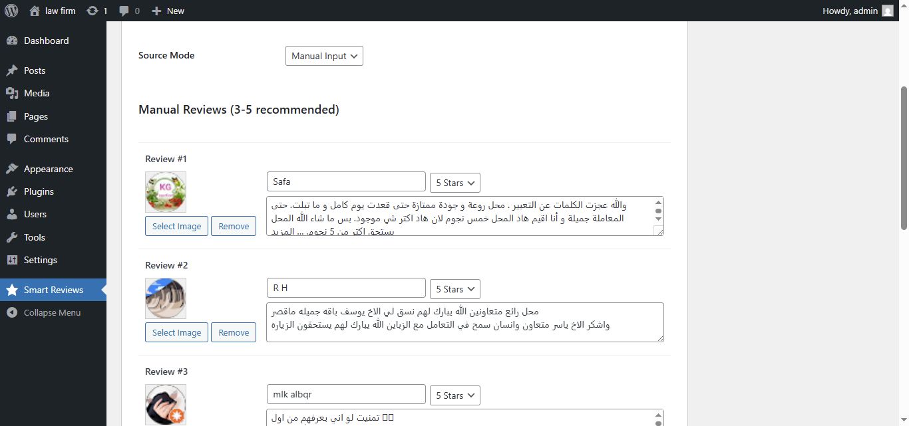Click Select Image for Review #1

click(x=176, y=226)
